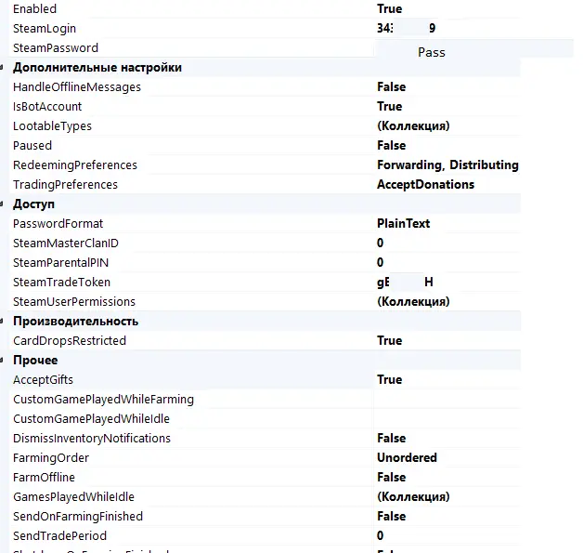Select the Enabled property name
The image size is (583, 553).
pyautogui.click(x=34, y=9)
